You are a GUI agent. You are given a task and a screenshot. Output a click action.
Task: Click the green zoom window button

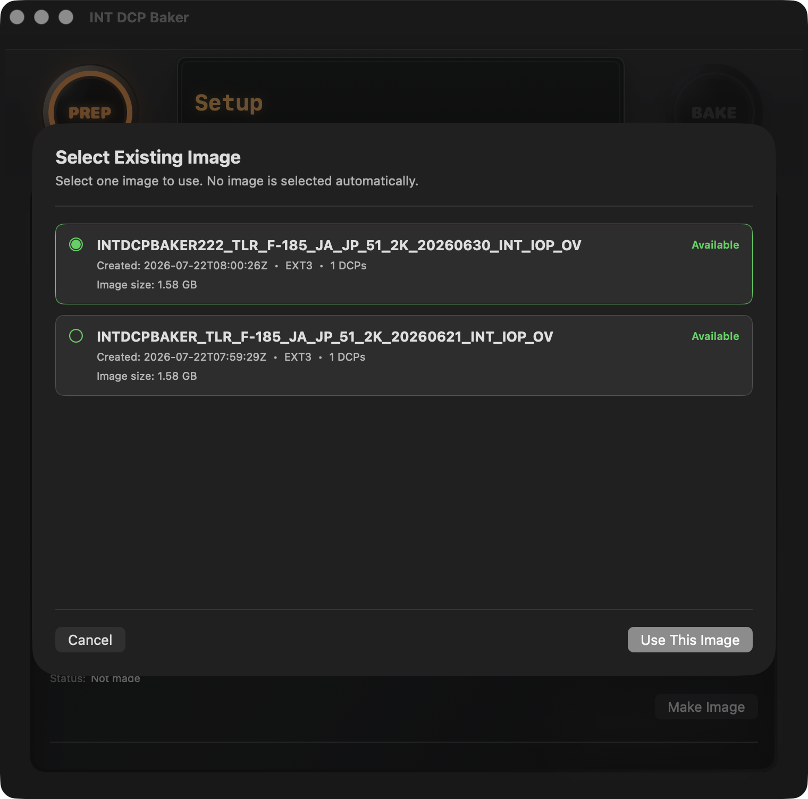(66, 17)
